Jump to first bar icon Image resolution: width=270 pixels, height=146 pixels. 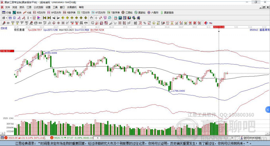tap(44, 18)
